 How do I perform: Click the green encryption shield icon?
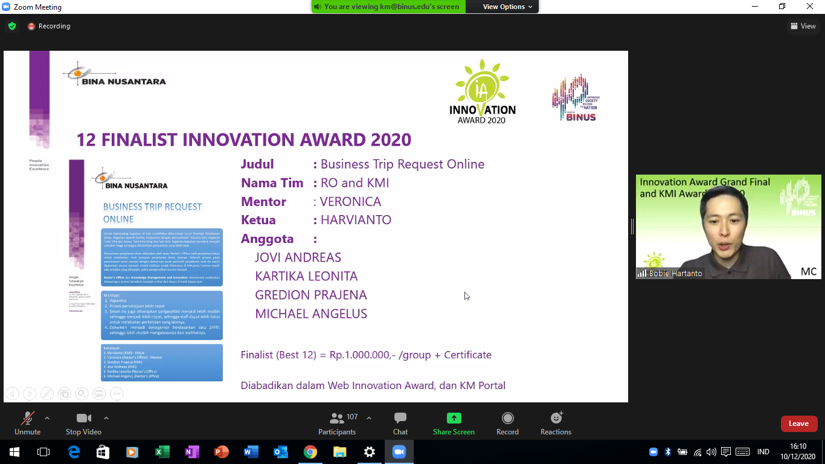click(x=11, y=26)
